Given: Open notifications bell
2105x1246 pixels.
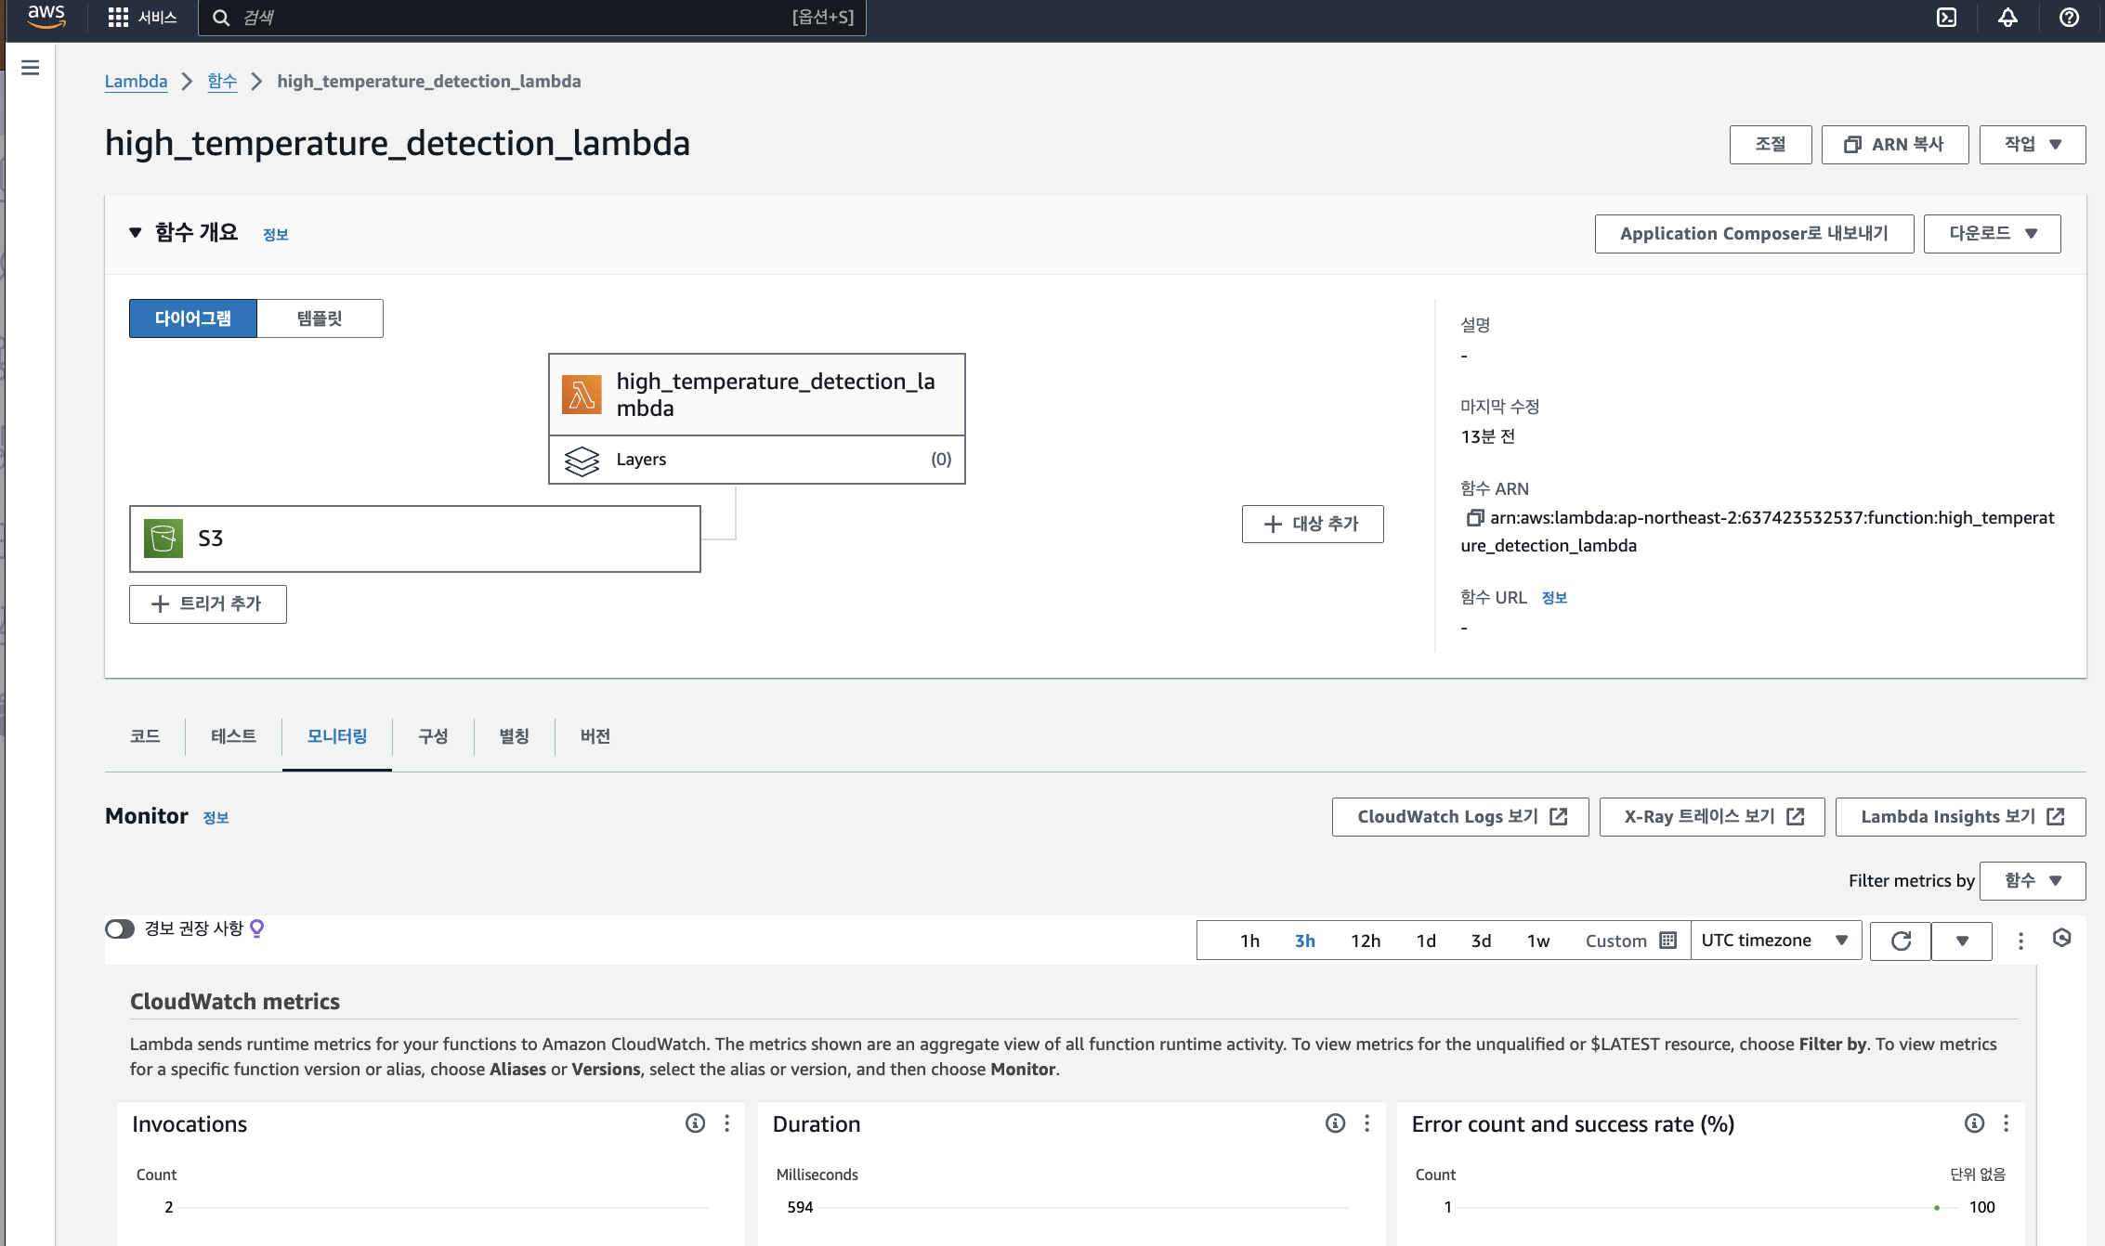Looking at the screenshot, I should 2007,18.
